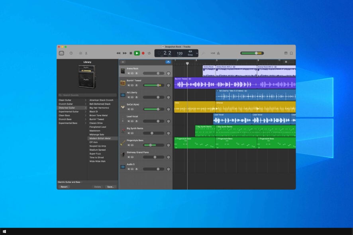Select the Arena Rock track amp icon
The image size is (353, 235).
(123, 71)
